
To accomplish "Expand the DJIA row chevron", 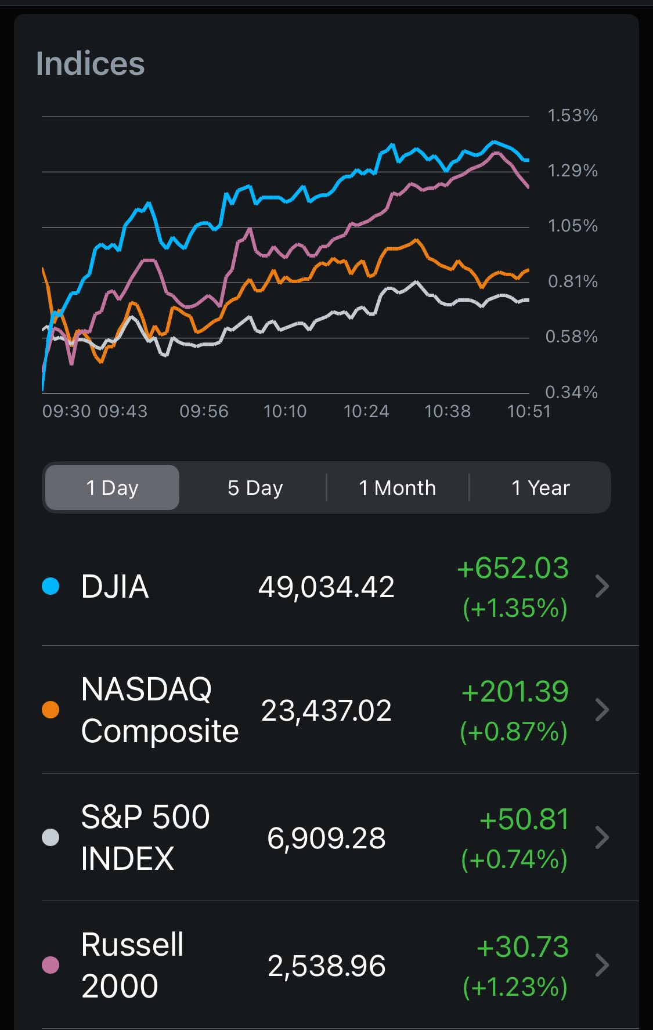I will tap(602, 587).
